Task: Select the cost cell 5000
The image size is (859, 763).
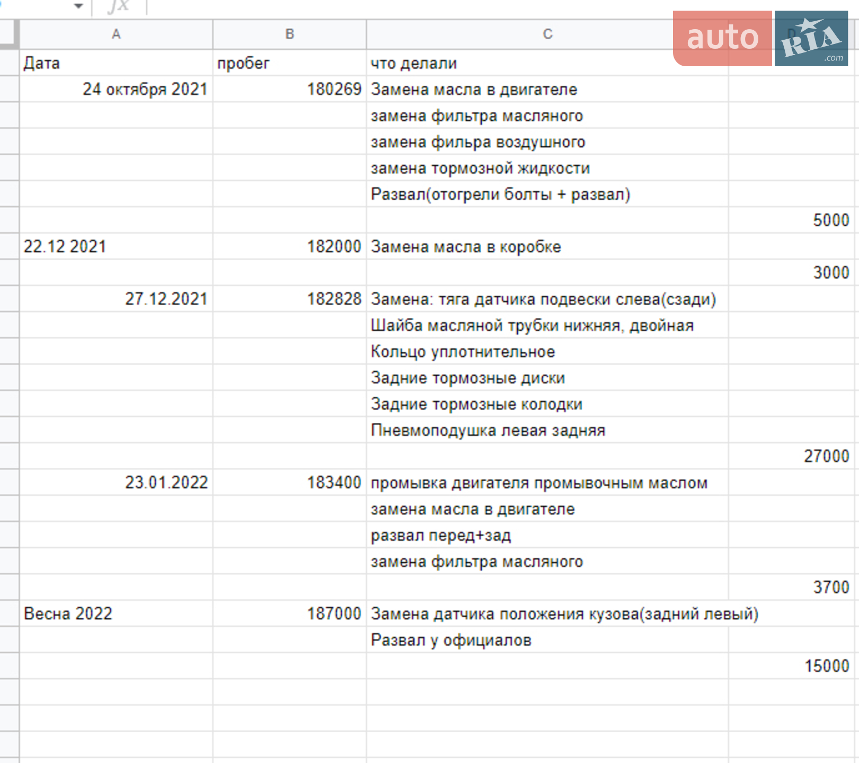Action: pos(791,220)
